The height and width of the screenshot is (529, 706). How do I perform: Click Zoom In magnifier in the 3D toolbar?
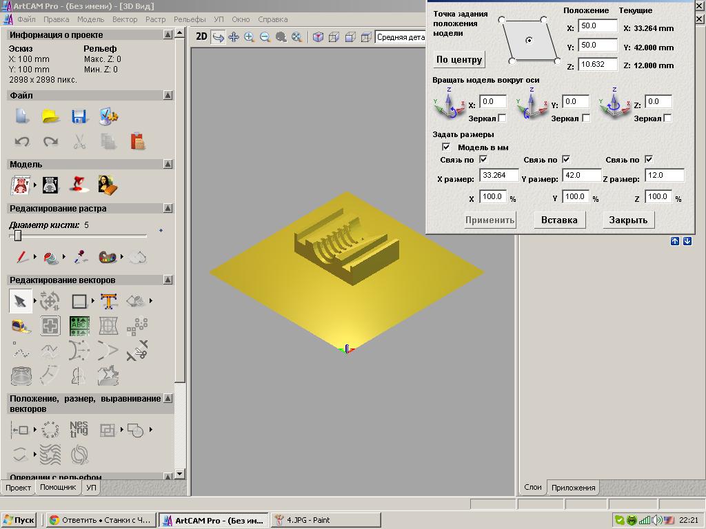(x=249, y=37)
